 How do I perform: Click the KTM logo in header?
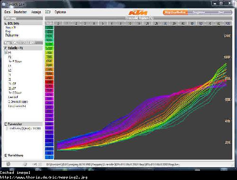(x=138, y=12)
